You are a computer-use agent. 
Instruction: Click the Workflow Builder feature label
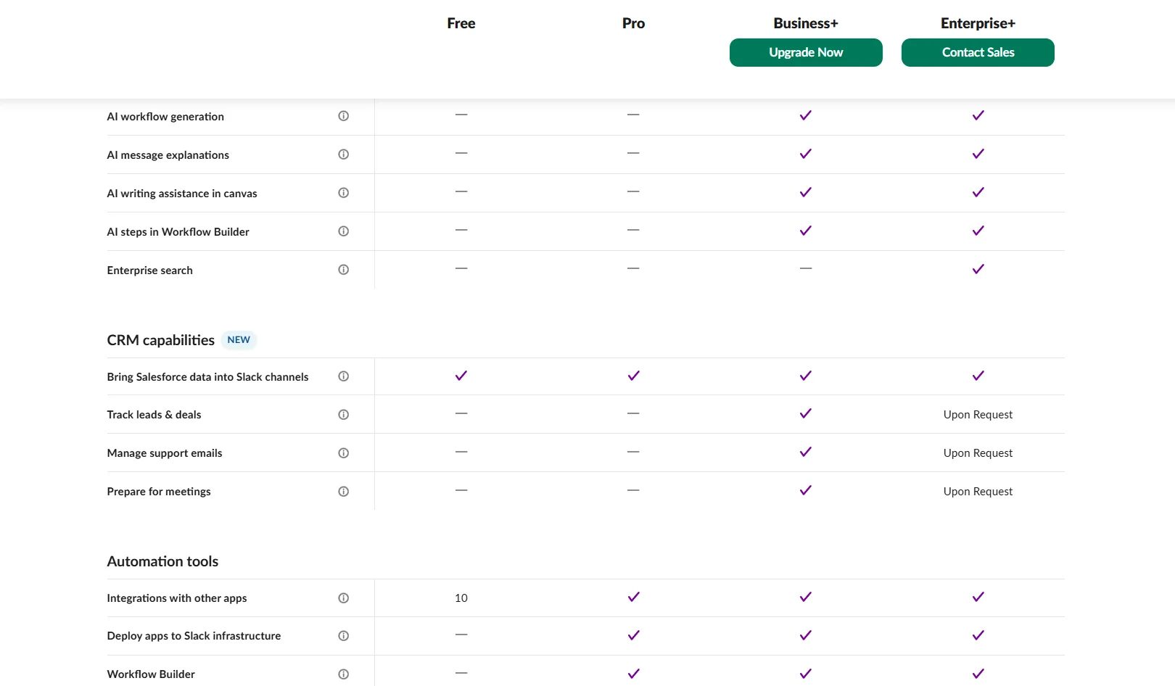[151, 674]
